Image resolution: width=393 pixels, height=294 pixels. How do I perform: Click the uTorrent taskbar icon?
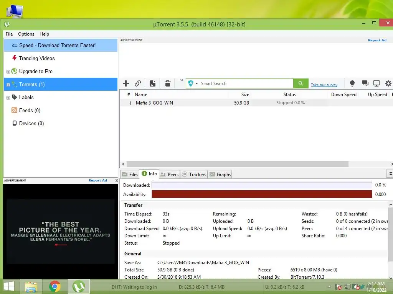click(x=78, y=286)
